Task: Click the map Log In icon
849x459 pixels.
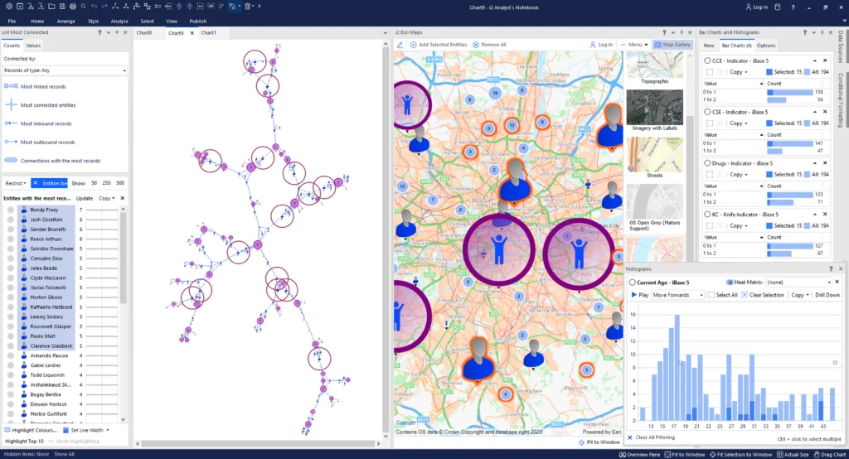Action: pyautogui.click(x=593, y=44)
